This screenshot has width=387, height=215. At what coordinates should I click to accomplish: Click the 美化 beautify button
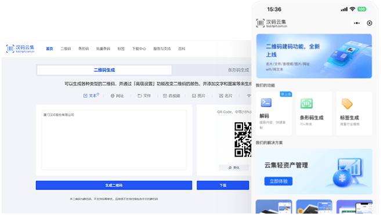pos(234,167)
